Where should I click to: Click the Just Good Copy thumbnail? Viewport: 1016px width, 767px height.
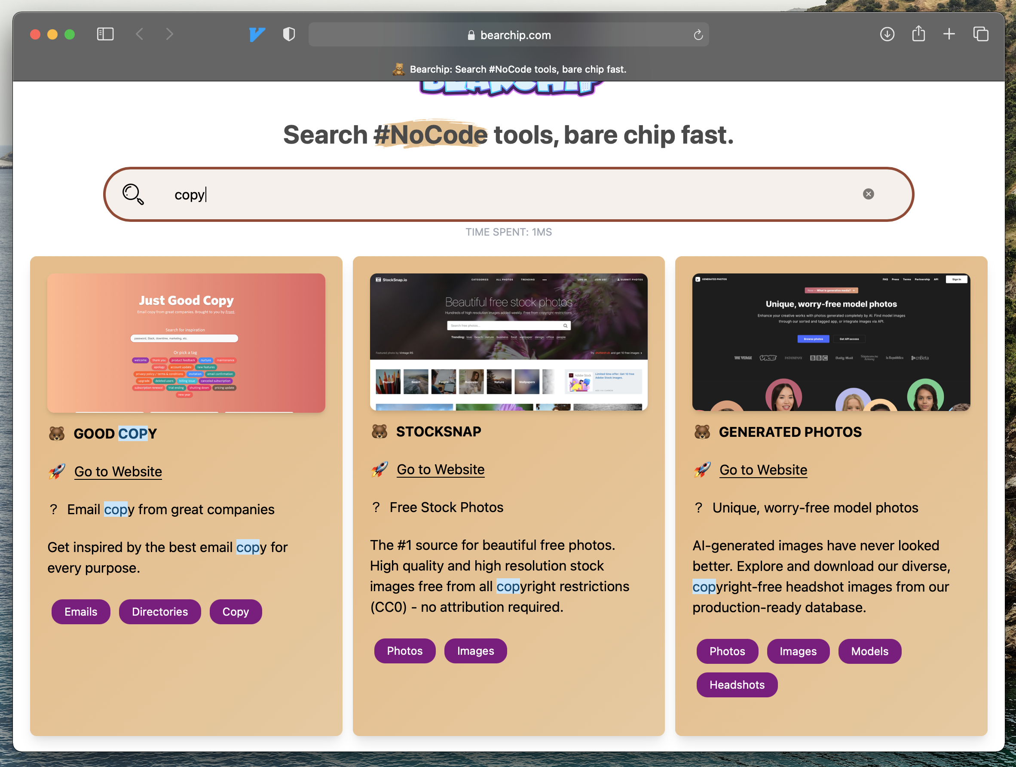pos(186,343)
